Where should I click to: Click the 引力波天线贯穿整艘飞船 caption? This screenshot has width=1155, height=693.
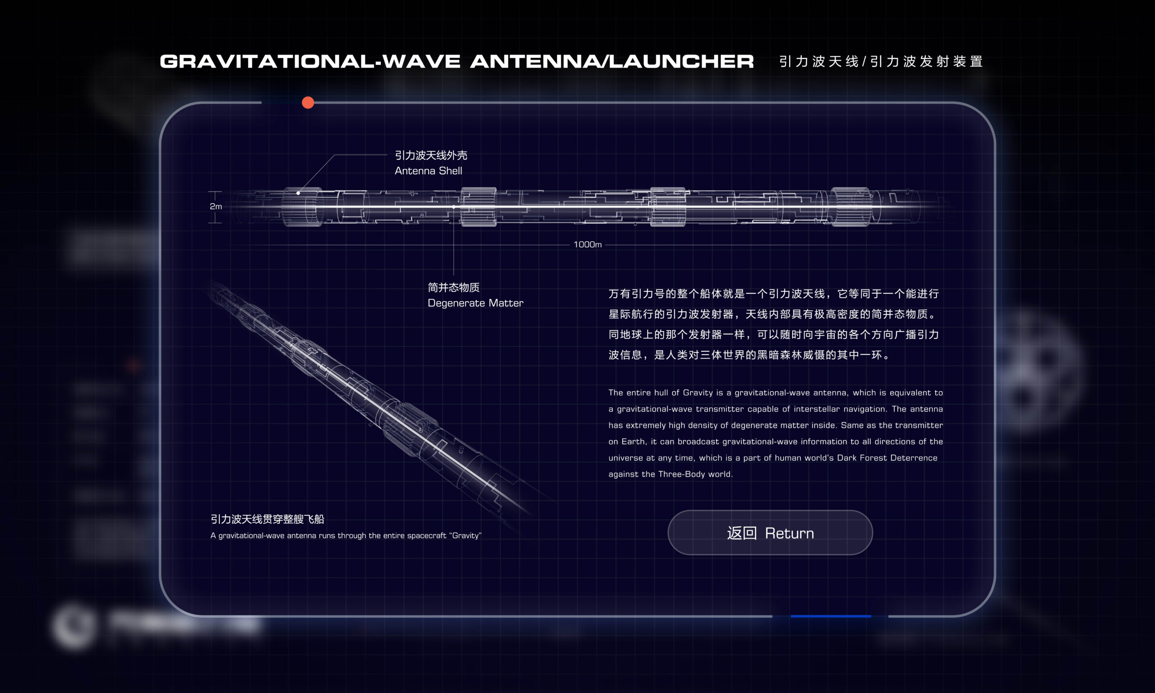[x=267, y=519]
